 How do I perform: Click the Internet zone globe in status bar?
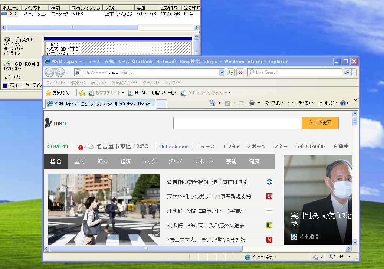click(248, 257)
